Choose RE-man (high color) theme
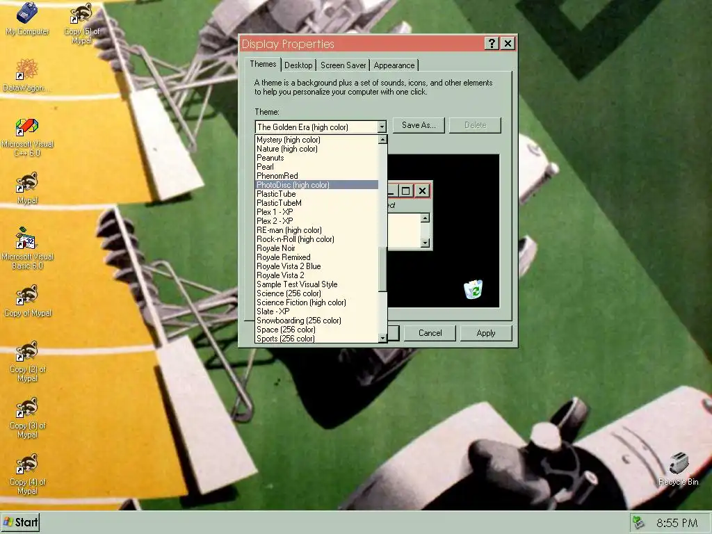712x534 pixels. [x=317, y=230]
